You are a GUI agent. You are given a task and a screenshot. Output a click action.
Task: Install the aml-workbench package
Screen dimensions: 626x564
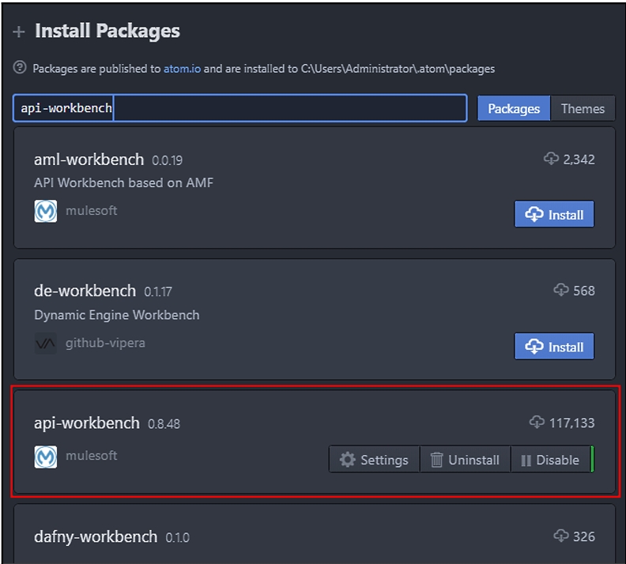click(x=554, y=214)
